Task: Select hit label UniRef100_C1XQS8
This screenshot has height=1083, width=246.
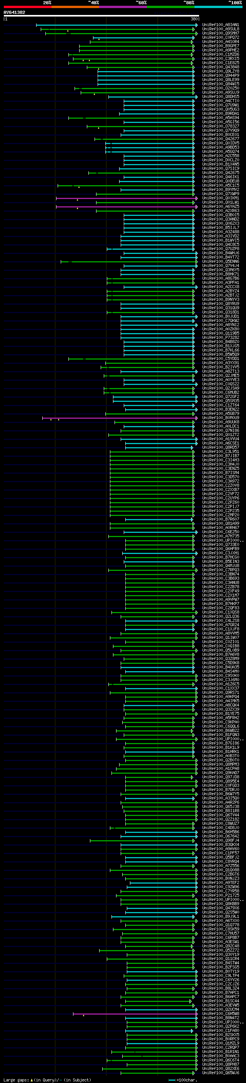Action: point(221,612)
